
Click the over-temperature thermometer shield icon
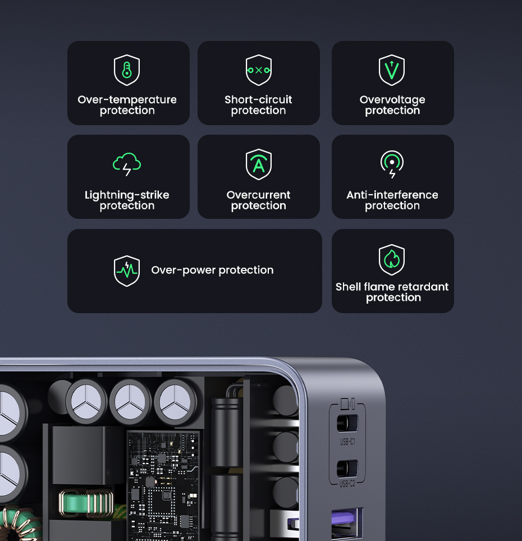(x=127, y=70)
